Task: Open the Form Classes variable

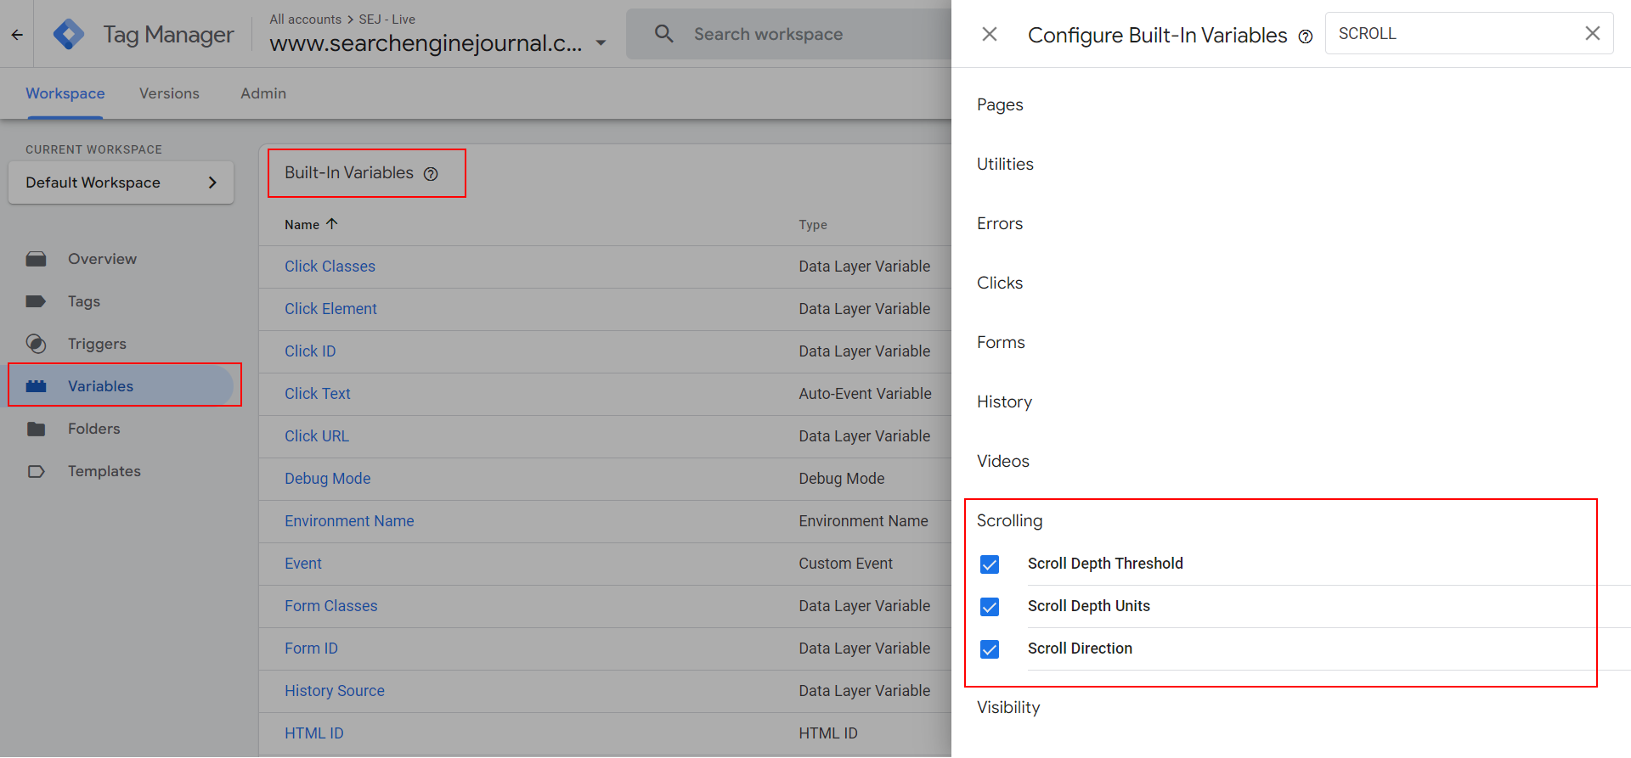Action: [330, 606]
